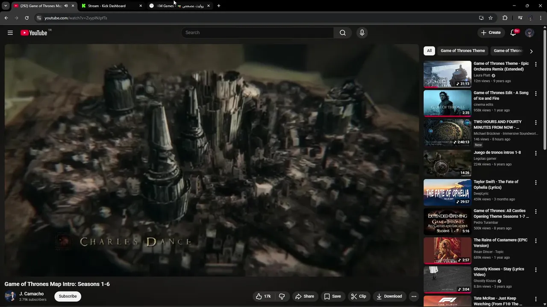Install app icon in the address bar

click(481, 18)
